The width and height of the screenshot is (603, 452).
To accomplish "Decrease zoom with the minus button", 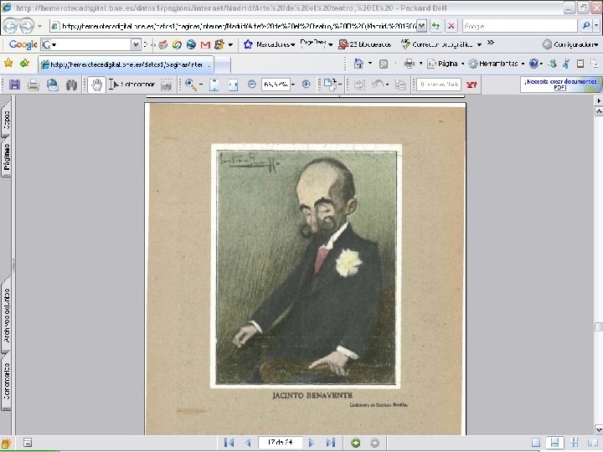I will coord(251,85).
